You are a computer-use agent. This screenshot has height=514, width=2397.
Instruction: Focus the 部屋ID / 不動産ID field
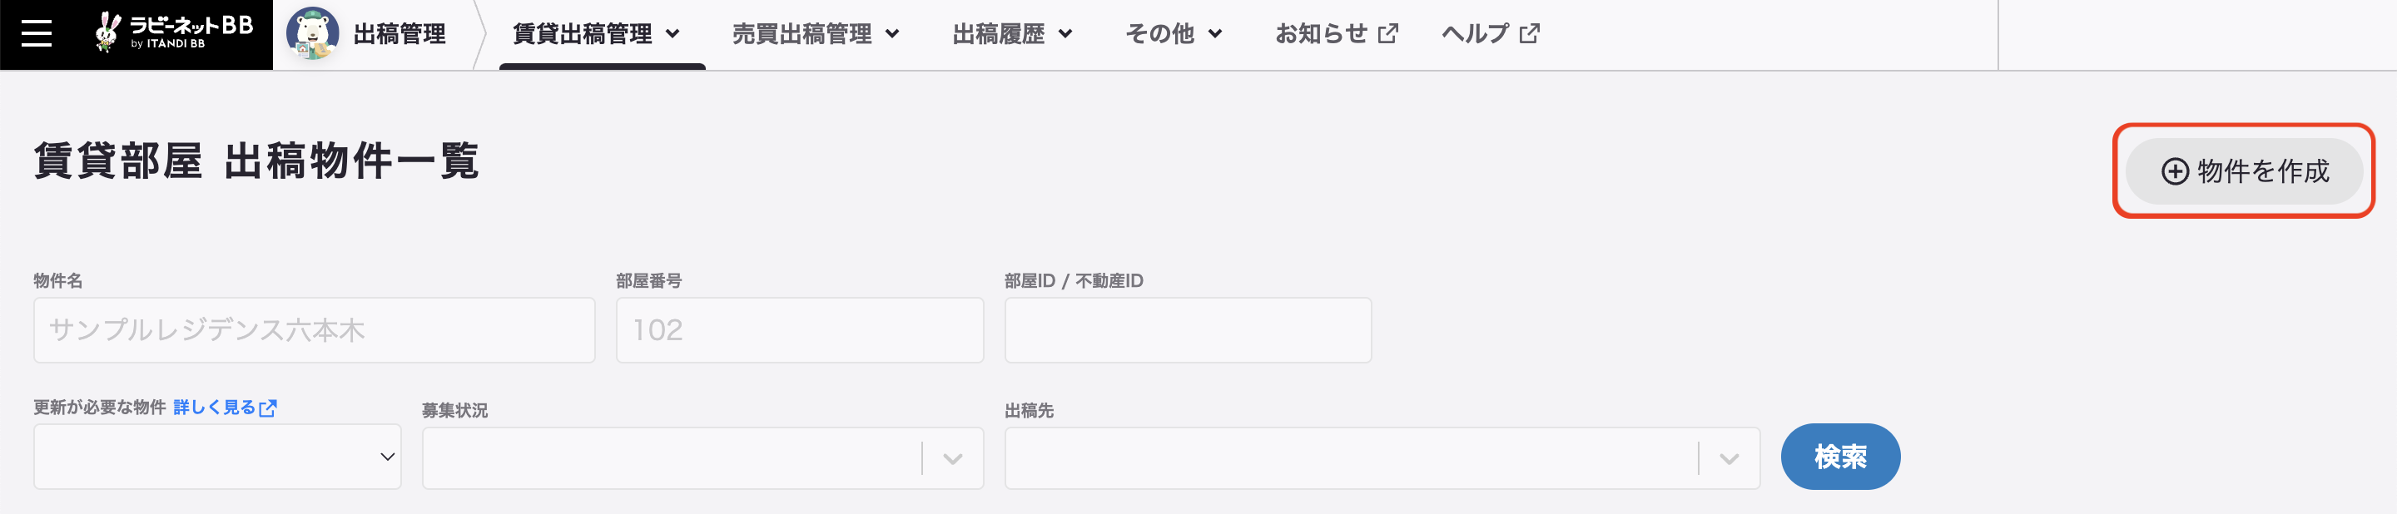(1188, 330)
